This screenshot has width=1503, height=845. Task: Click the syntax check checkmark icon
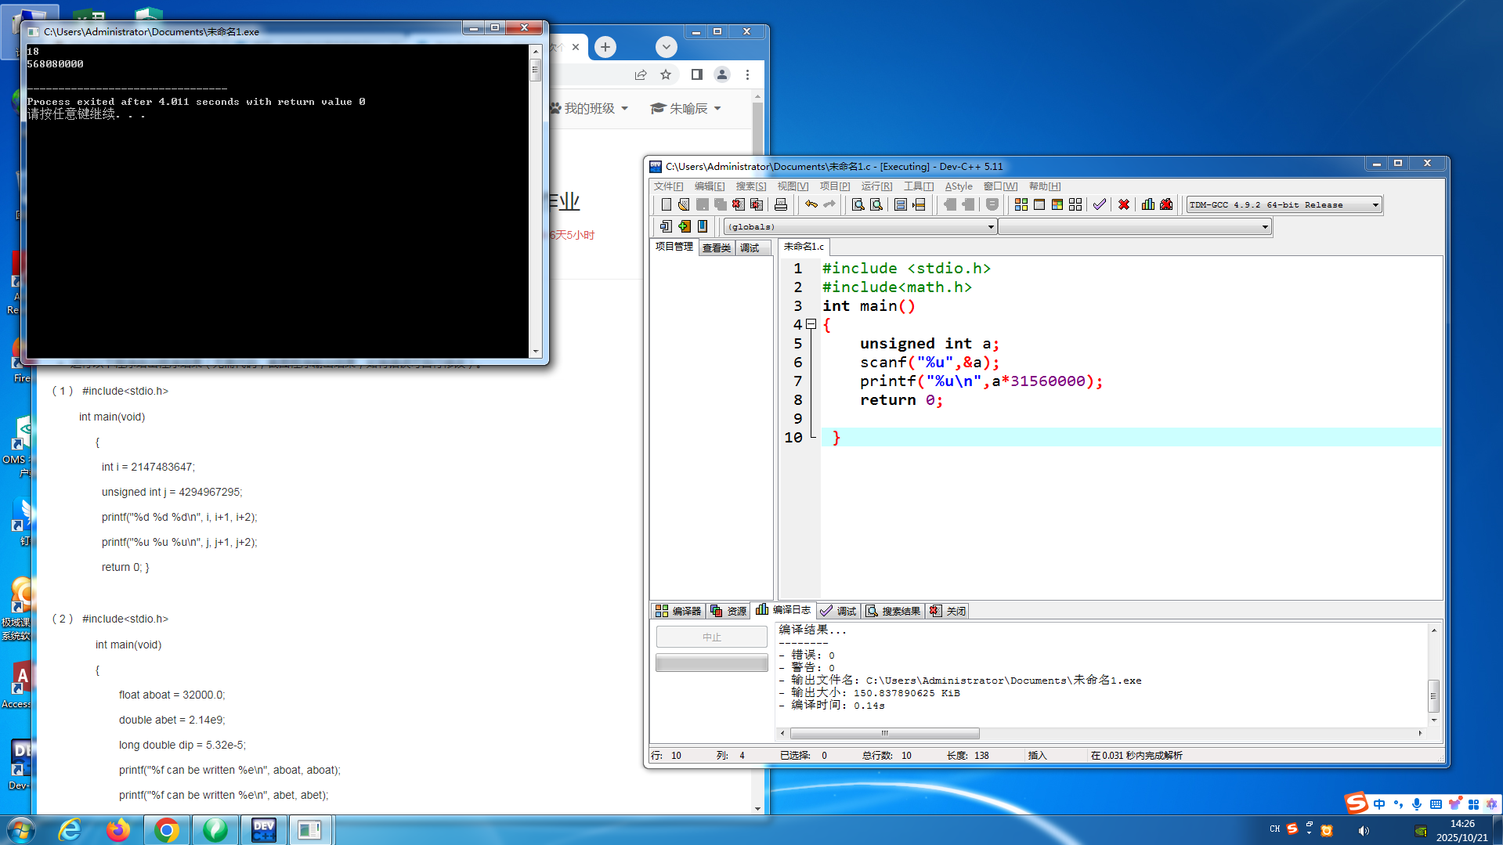pos(1100,204)
